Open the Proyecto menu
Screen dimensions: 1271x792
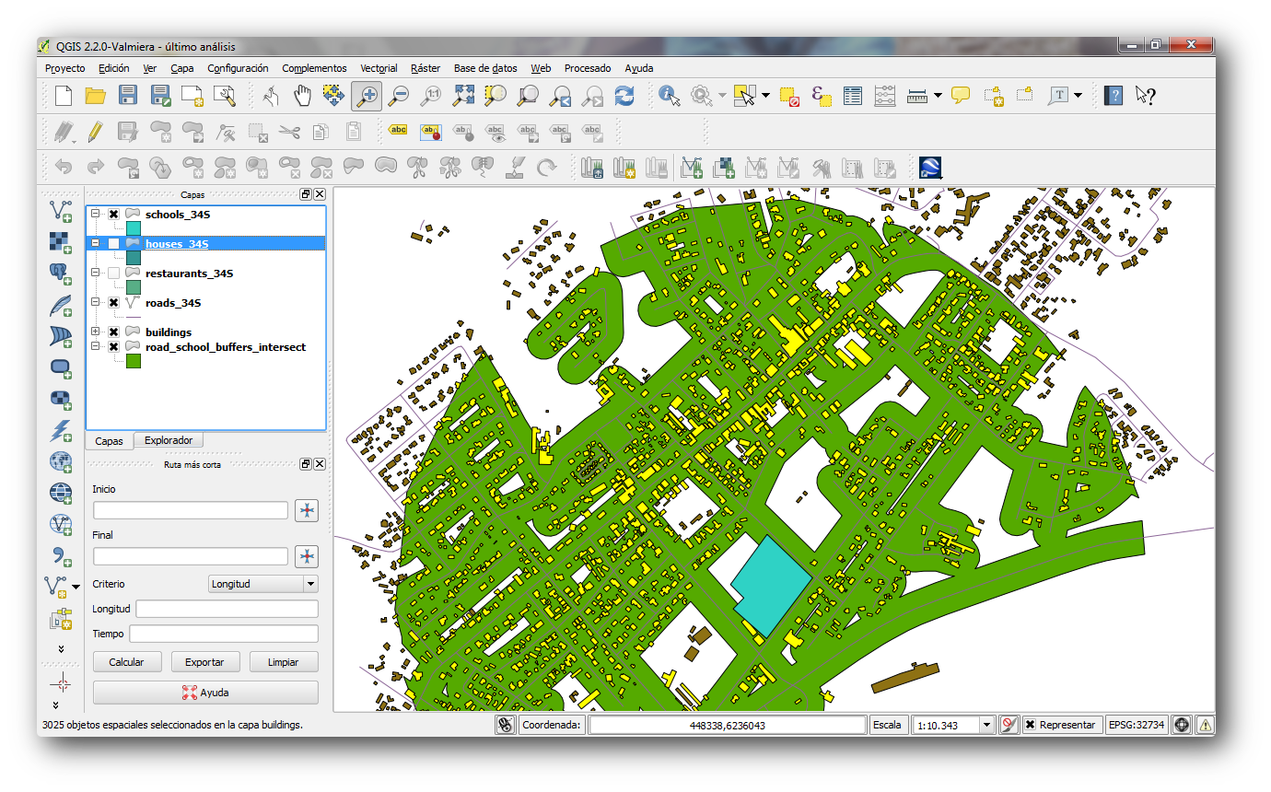64,68
